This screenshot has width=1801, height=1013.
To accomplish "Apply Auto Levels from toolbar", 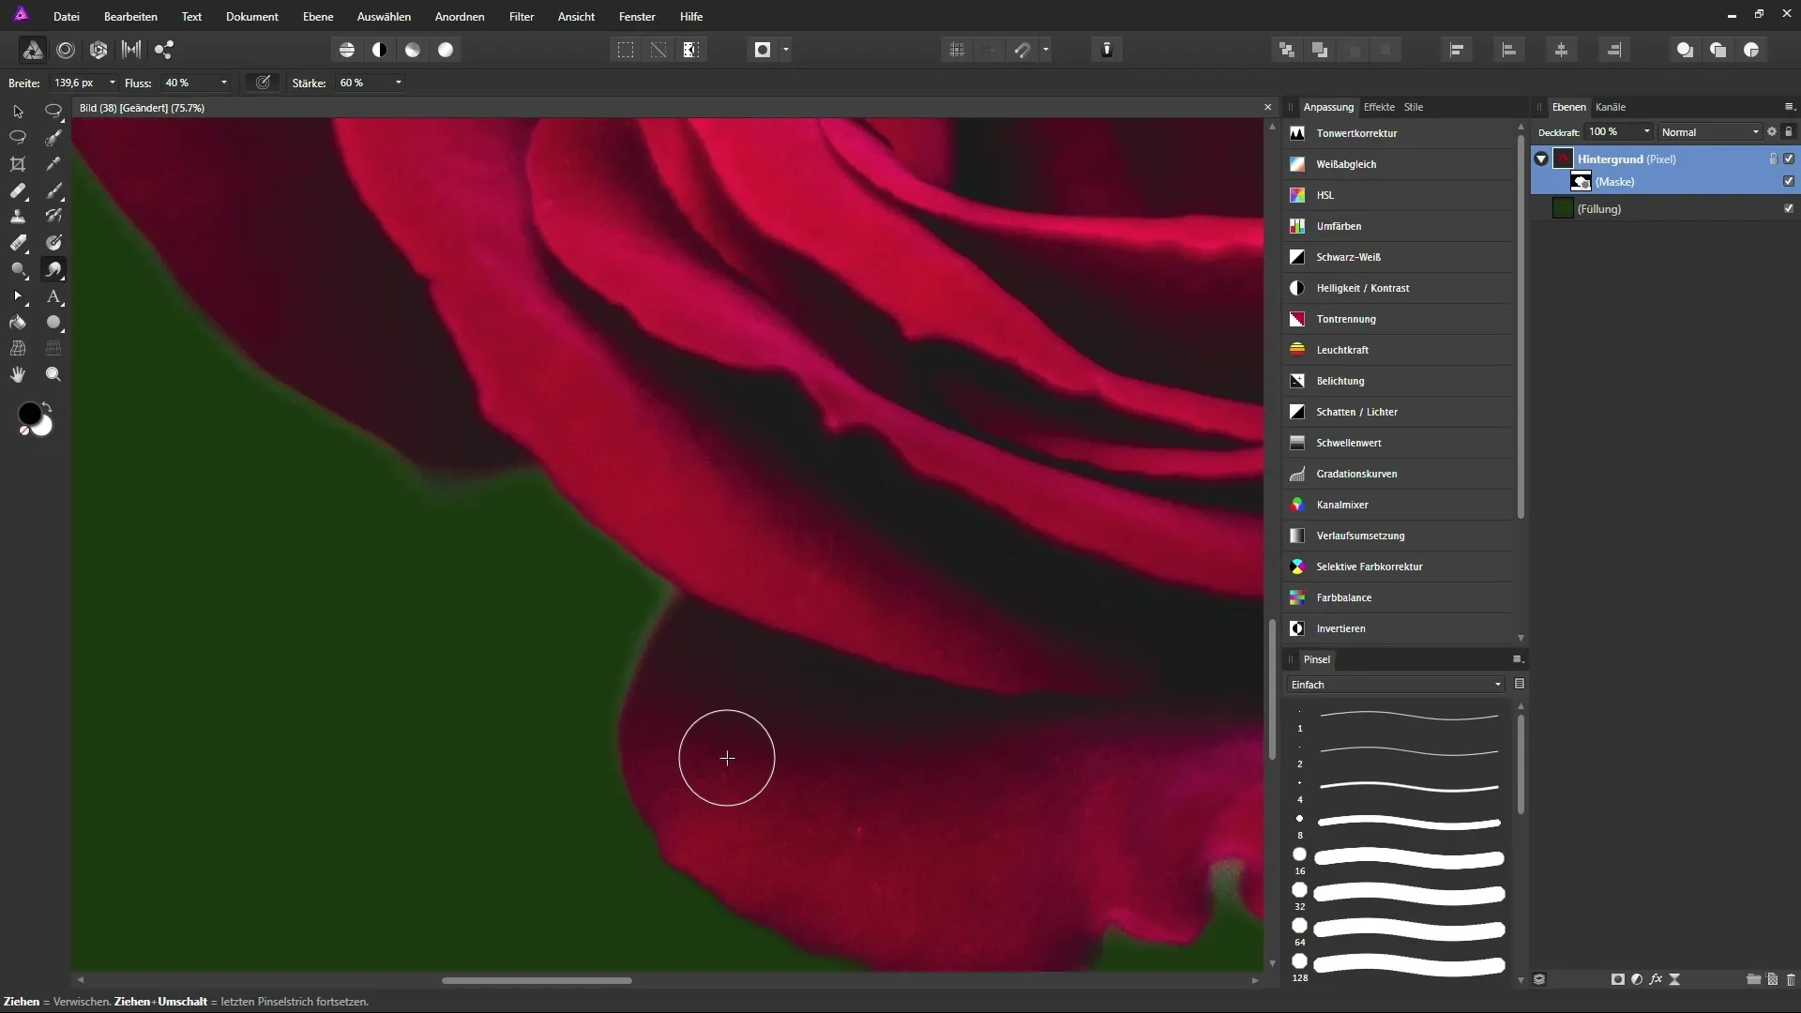I will coord(347,50).
